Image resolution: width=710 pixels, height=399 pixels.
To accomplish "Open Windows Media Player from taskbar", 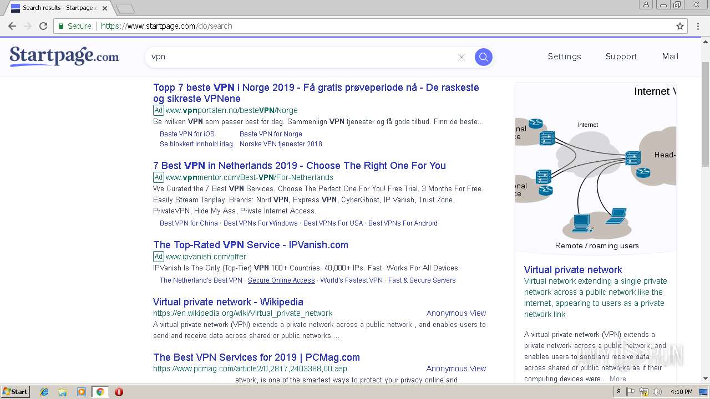I will click(82, 392).
